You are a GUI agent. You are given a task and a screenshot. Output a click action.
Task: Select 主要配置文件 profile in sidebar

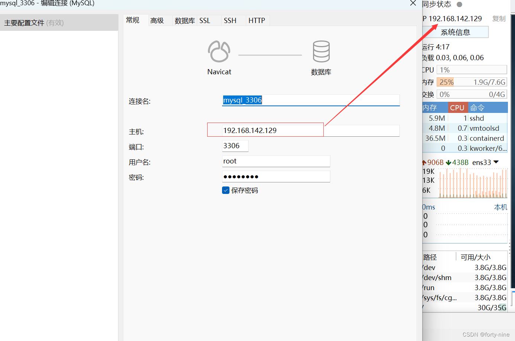(x=59, y=23)
